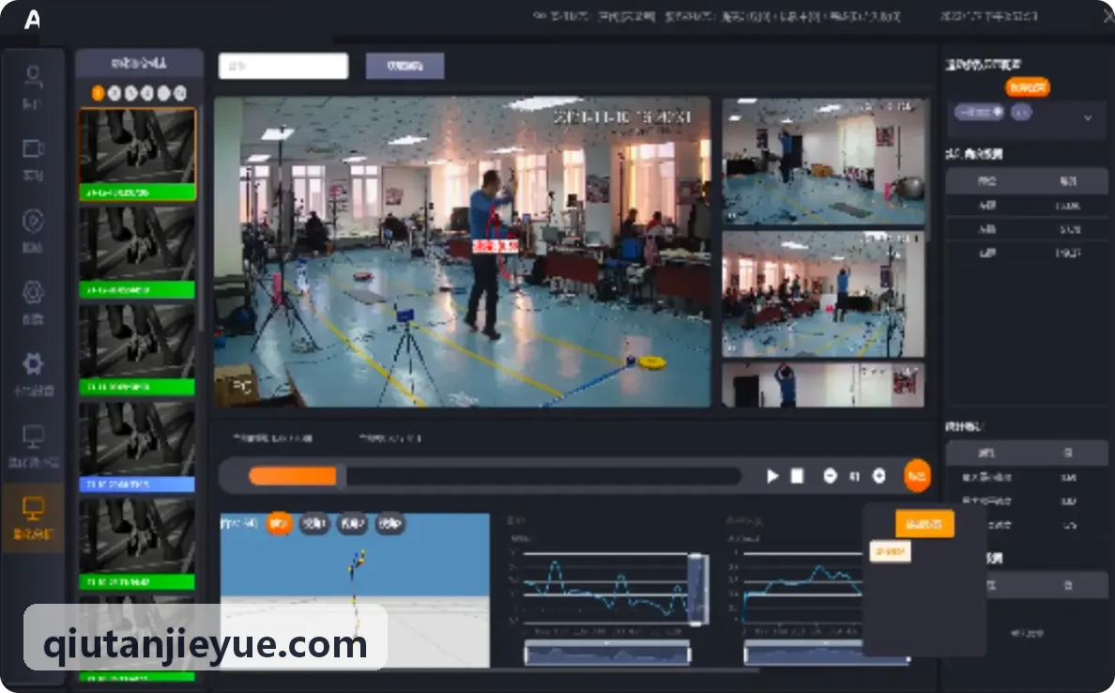Click the vertical zoom handle on the left chart
The image size is (1115, 693).
coord(697,589)
